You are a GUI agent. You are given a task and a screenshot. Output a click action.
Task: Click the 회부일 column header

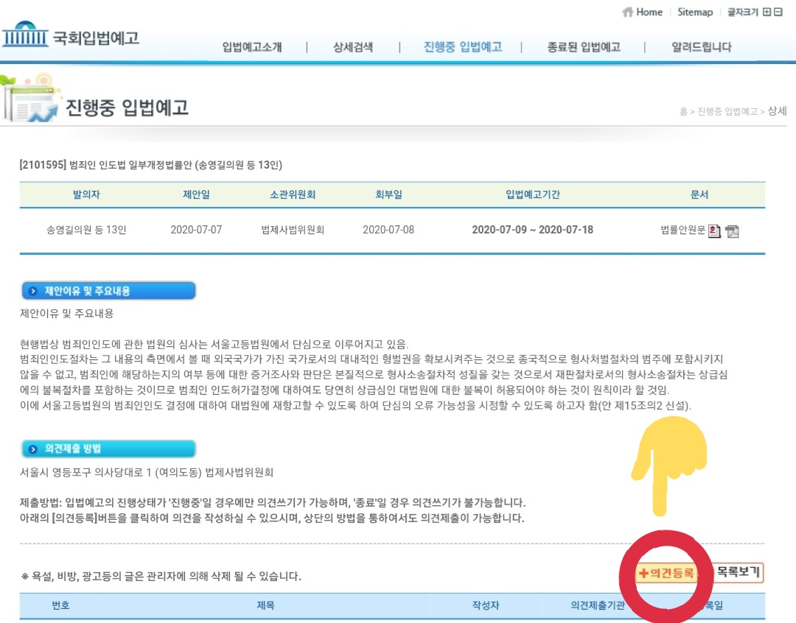click(388, 194)
